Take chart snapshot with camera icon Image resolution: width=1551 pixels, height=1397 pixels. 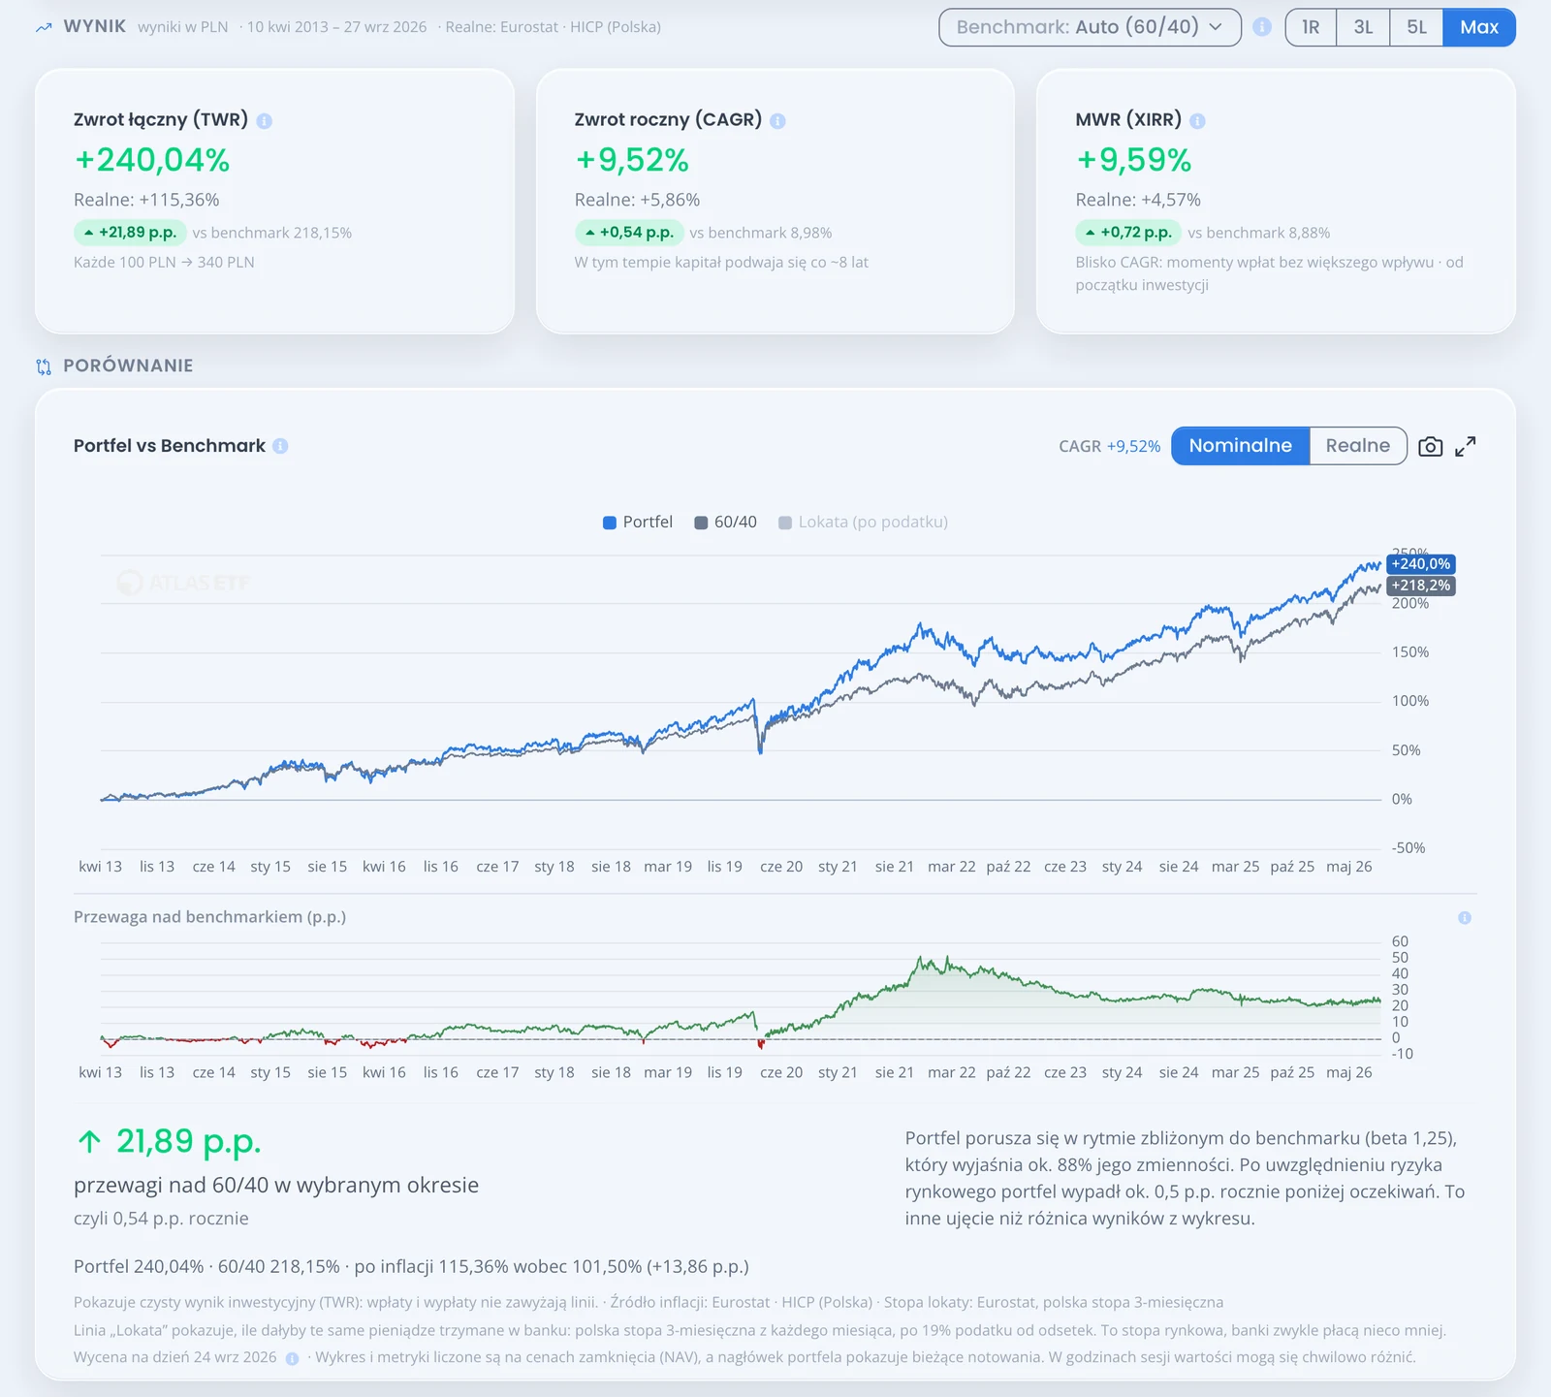[x=1430, y=446]
